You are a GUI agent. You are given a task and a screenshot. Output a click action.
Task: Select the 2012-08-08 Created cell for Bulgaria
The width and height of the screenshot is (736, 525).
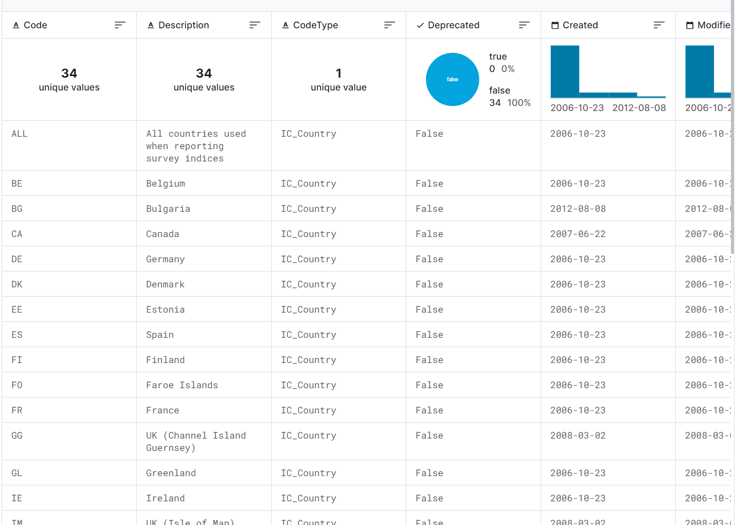[x=608, y=209]
